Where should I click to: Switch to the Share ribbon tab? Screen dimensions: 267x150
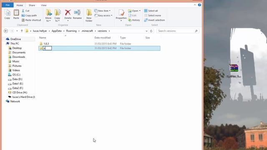[32, 5]
